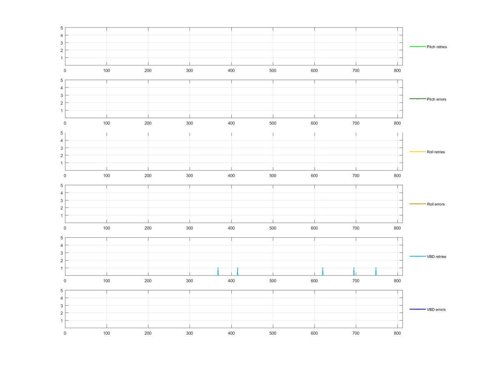Click the 0 x-axis label under Pitch retries plot

tap(65, 71)
